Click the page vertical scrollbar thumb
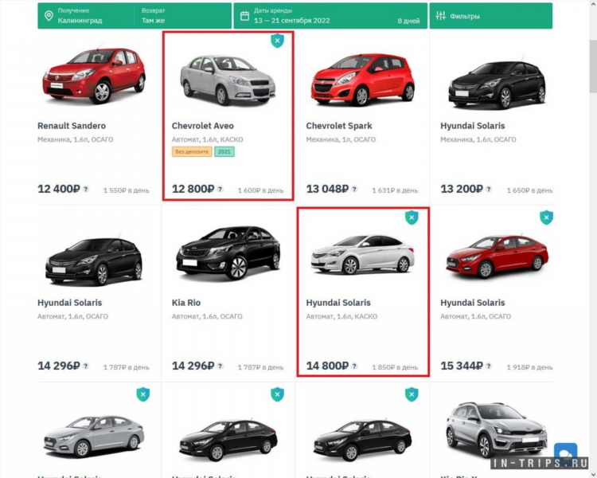Image resolution: width=597 pixels, height=478 pixels. click(593, 66)
